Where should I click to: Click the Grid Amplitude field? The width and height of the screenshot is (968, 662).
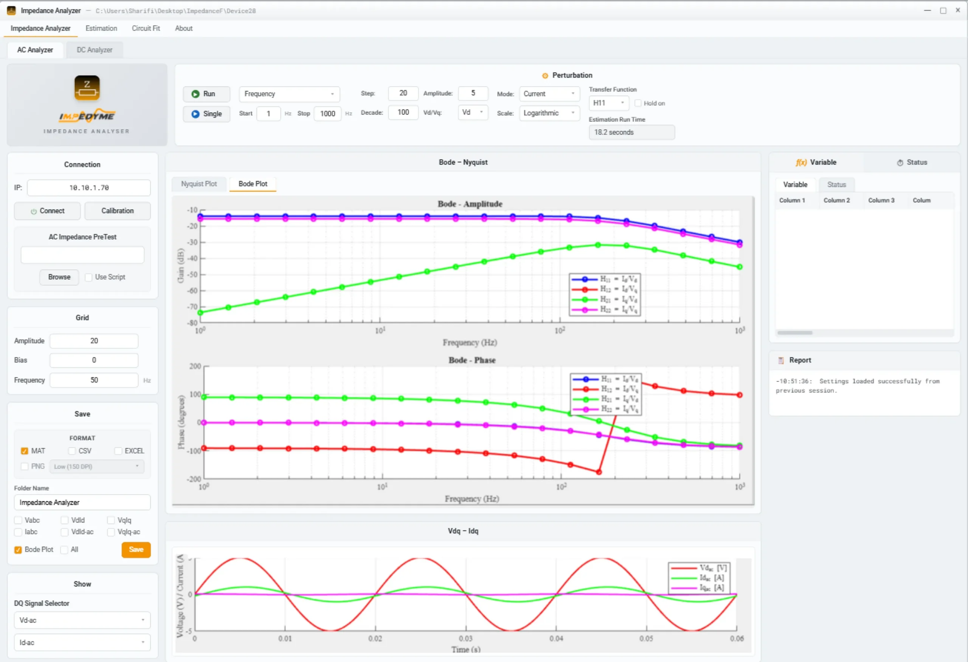(94, 341)
